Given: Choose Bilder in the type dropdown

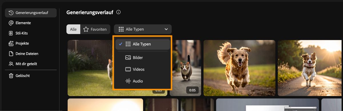Looking at the screenshot, I should [x=143, y=58].
